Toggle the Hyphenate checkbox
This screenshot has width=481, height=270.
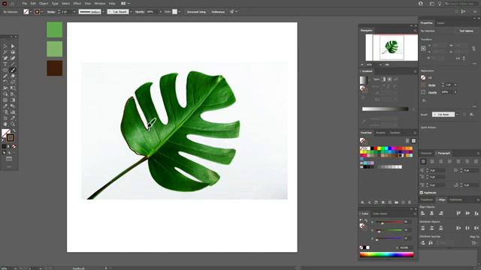coord(422,193)
